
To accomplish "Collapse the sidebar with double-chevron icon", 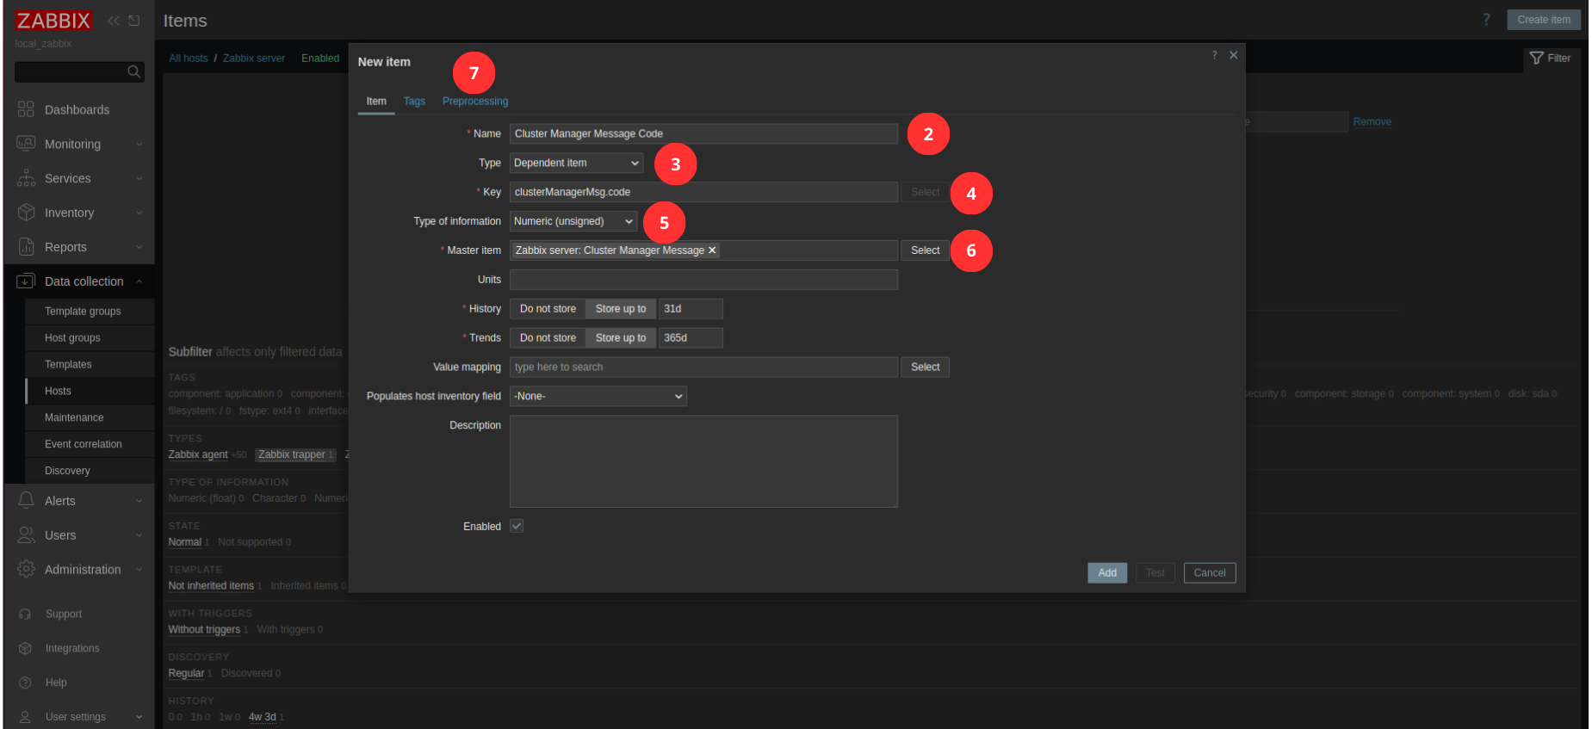I will click(114, 21).
